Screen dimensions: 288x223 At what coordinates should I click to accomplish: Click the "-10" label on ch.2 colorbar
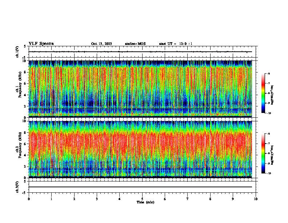pyautogui.click(x=269, y=173)
